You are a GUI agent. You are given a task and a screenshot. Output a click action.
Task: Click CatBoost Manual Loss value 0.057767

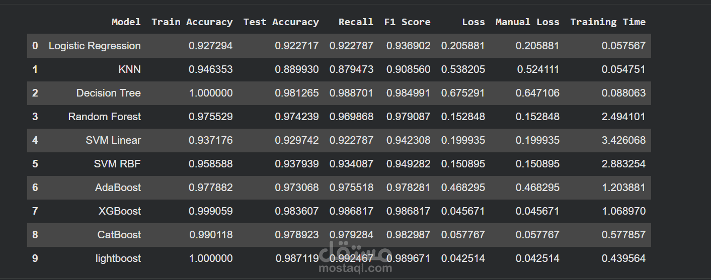pyautogui.click(x=538, y=235)
